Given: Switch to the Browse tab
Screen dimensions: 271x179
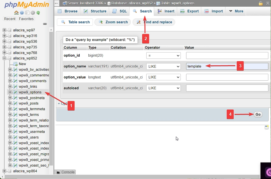Looking at the screenshot, I should pyautogui.click(x=67, y=11).
